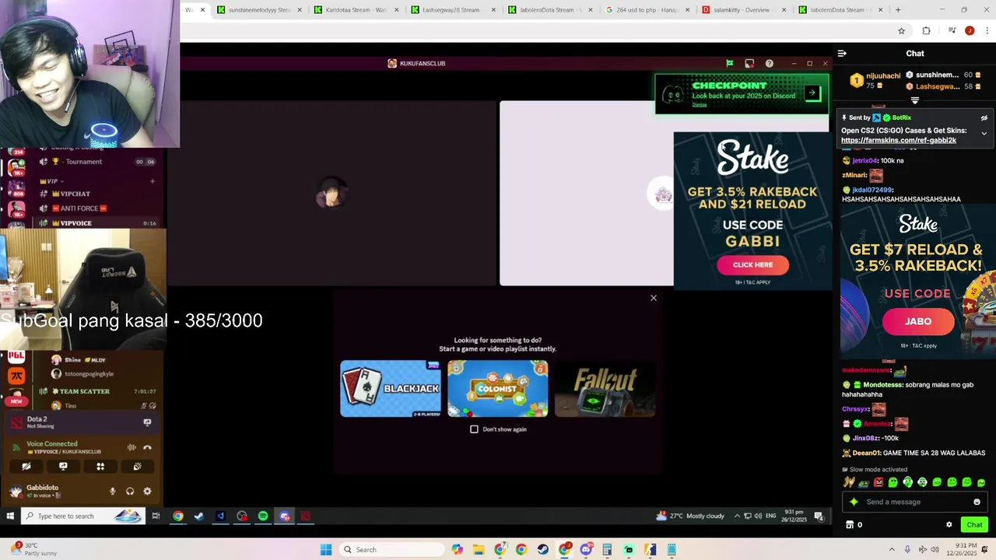Viewport: 996px width, 560px height.
Task: Open the Kick shop points icon
Action: (850, 525)
